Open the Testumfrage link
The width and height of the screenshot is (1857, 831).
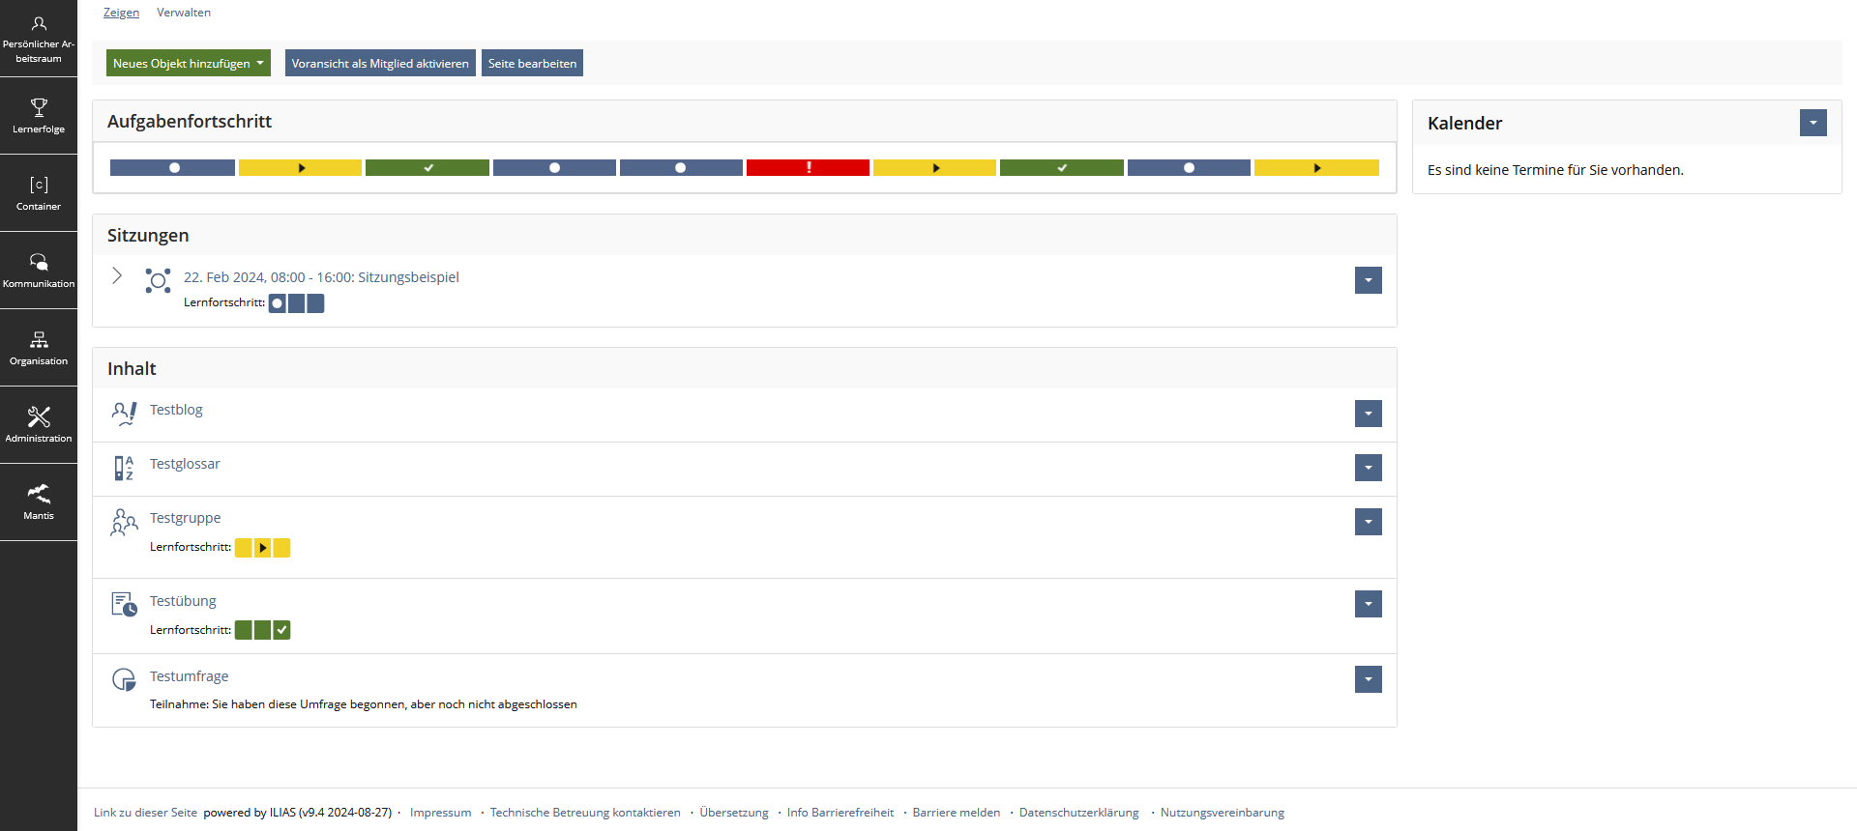click(190, 676)
